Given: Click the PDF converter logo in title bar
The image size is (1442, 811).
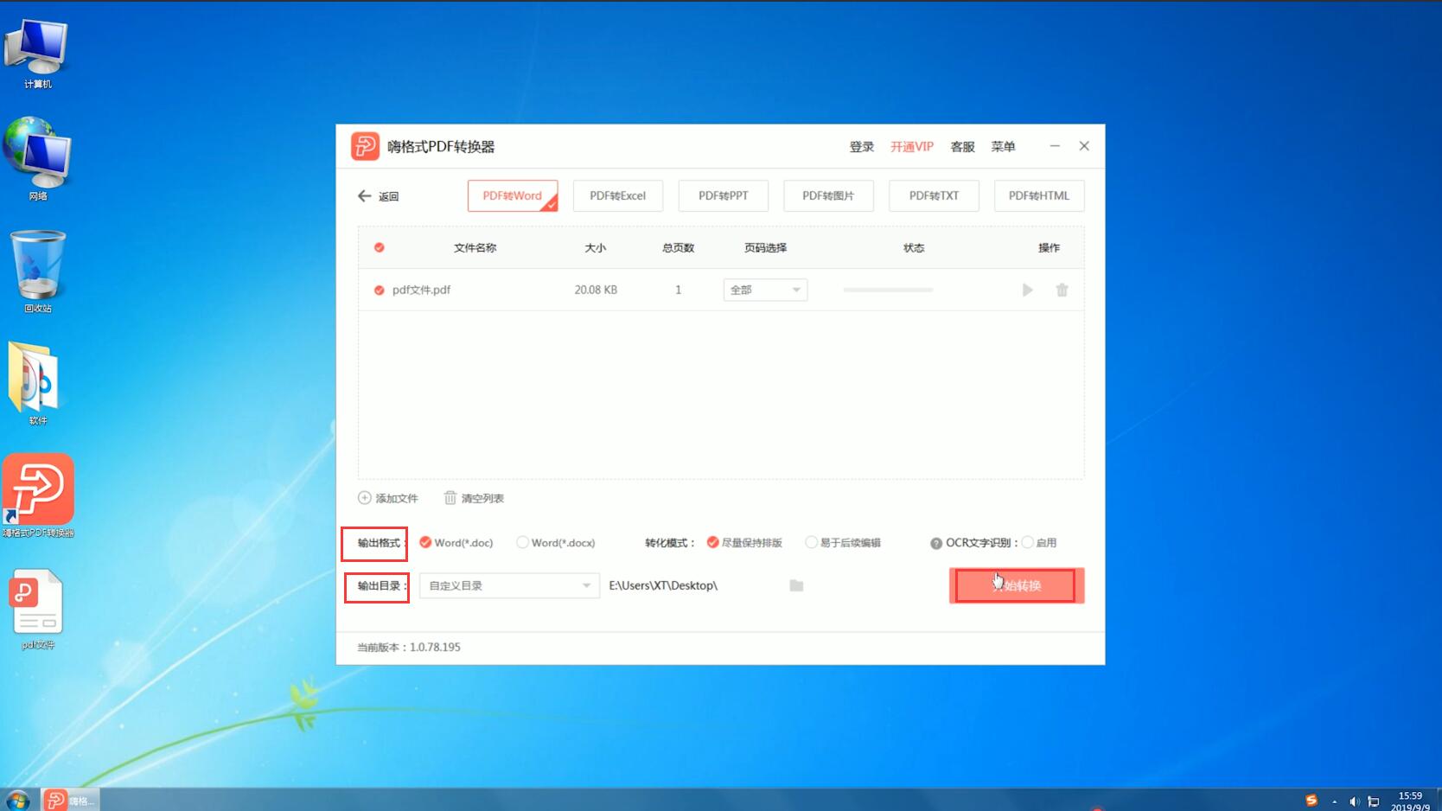Looking at the screenshot, I should point(365,146).
